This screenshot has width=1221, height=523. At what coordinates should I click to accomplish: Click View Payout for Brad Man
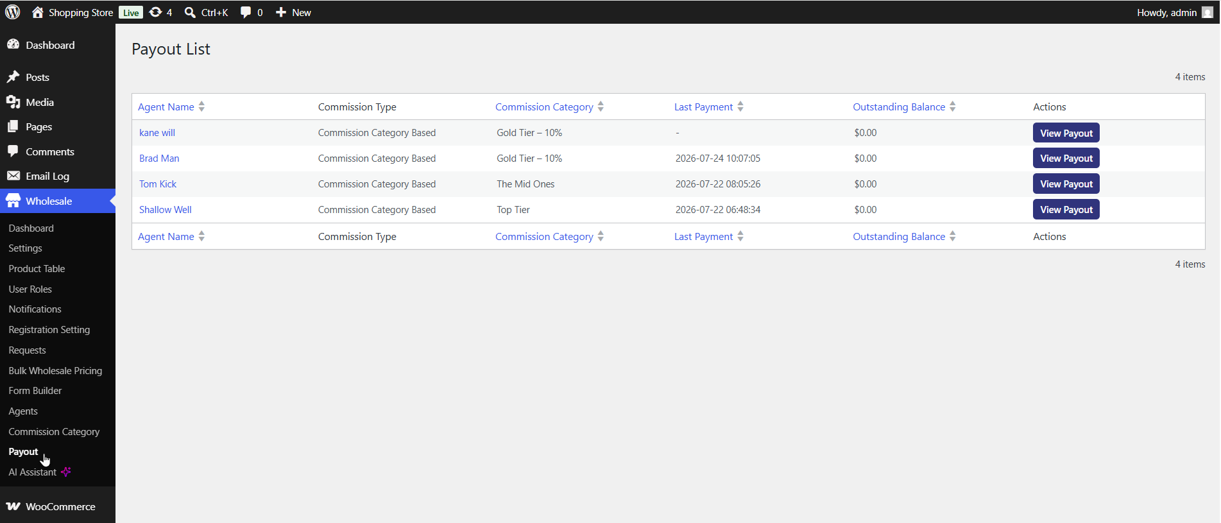(x=1066, y=158)
